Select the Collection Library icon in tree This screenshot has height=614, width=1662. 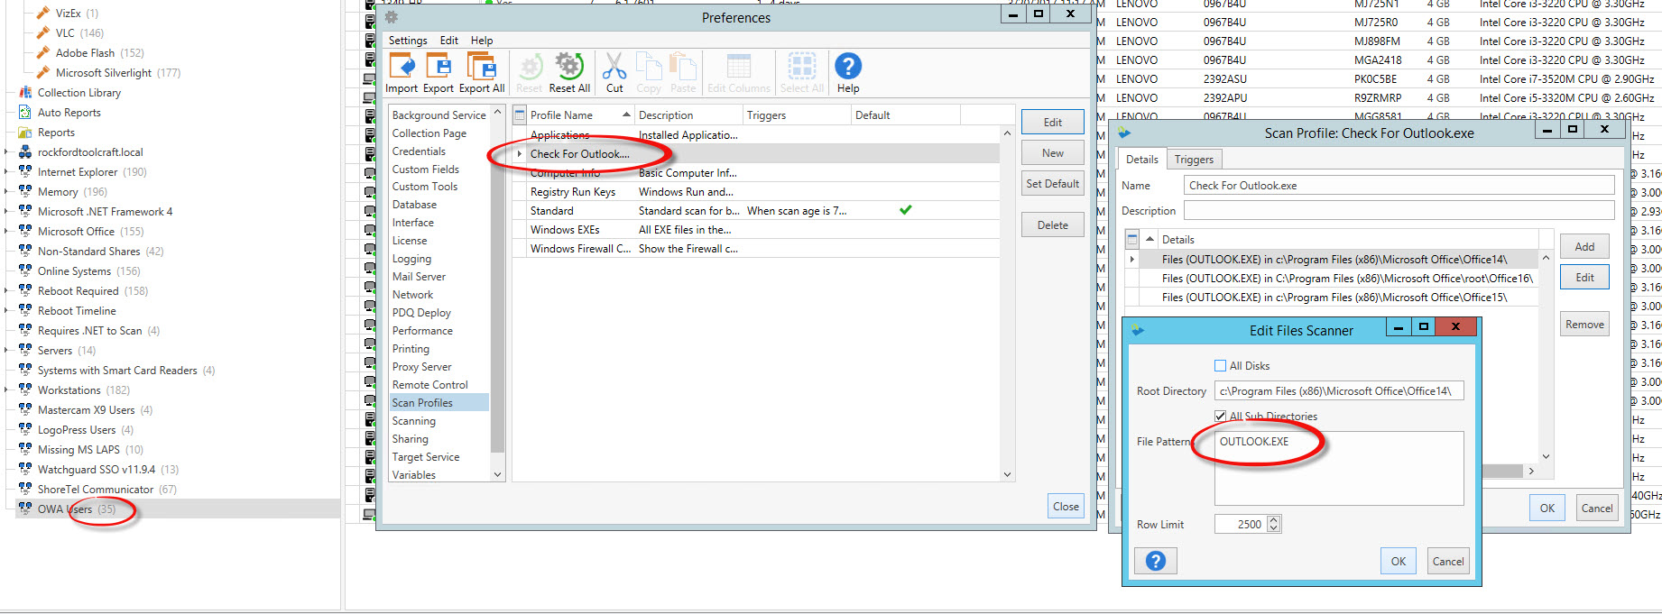[25, 93]
